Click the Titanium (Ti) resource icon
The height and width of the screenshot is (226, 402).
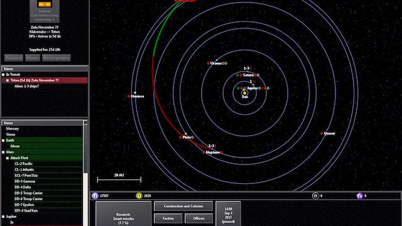coord(95,196)
